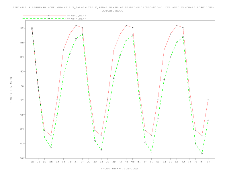Click the x-axis tick label 00

[32, 162]
